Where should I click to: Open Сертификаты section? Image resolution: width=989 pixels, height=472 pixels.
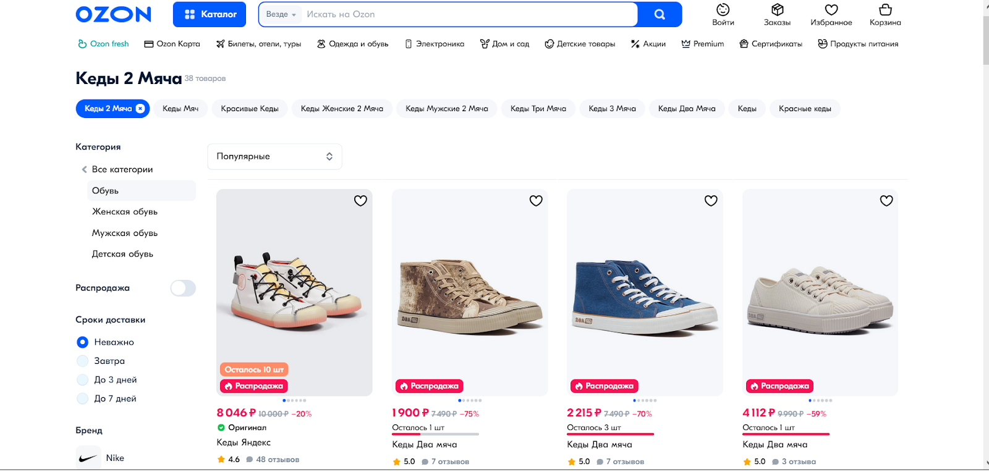771,44
